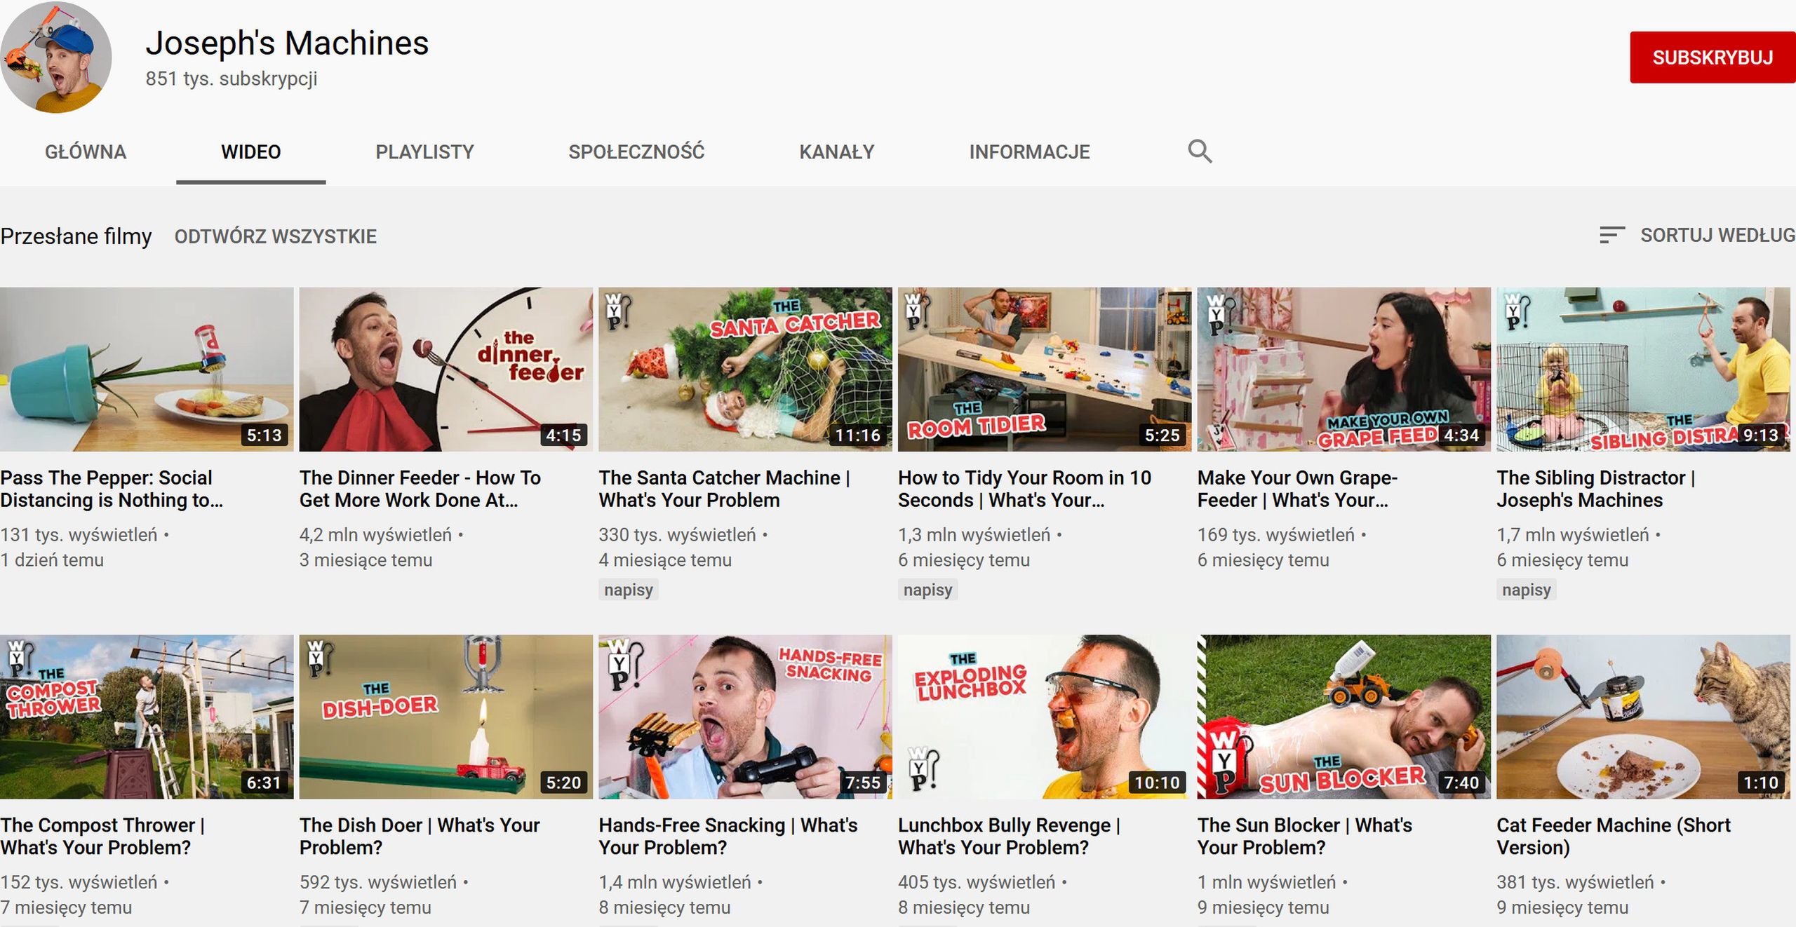Click the napisy badge under Sibling Distractor video
Screen dimensions: 1796x927
coord(1527,590)
